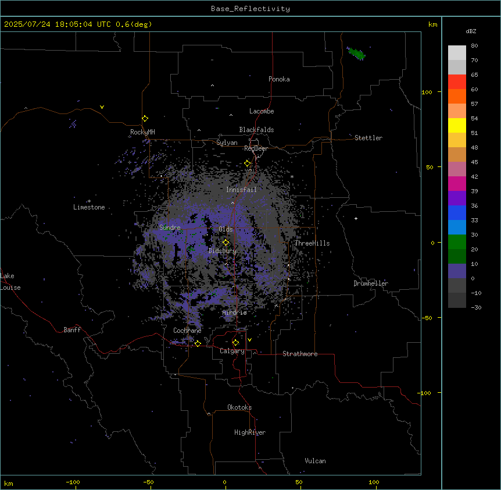Click the -100 tick on right vertical axis
Viewport: 501px width, 490px height.
(x=425, y=393)
